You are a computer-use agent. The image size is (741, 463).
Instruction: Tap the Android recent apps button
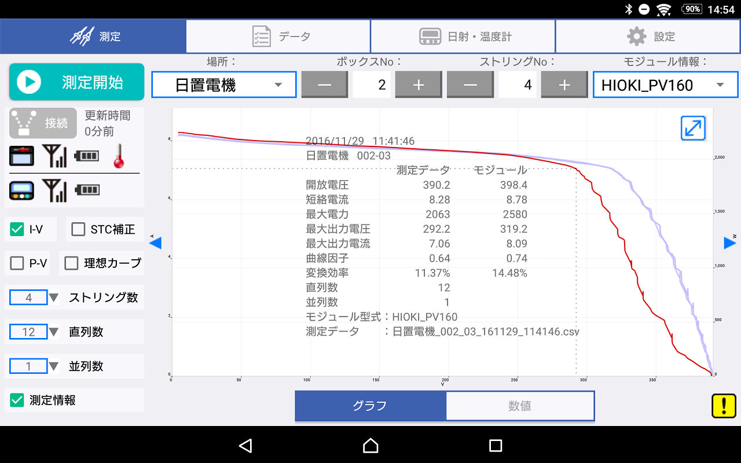point(495,445)
